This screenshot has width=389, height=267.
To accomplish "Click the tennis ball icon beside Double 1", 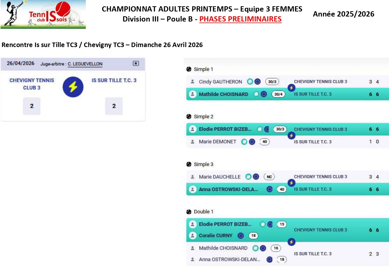I will click(x=189, y=212).
